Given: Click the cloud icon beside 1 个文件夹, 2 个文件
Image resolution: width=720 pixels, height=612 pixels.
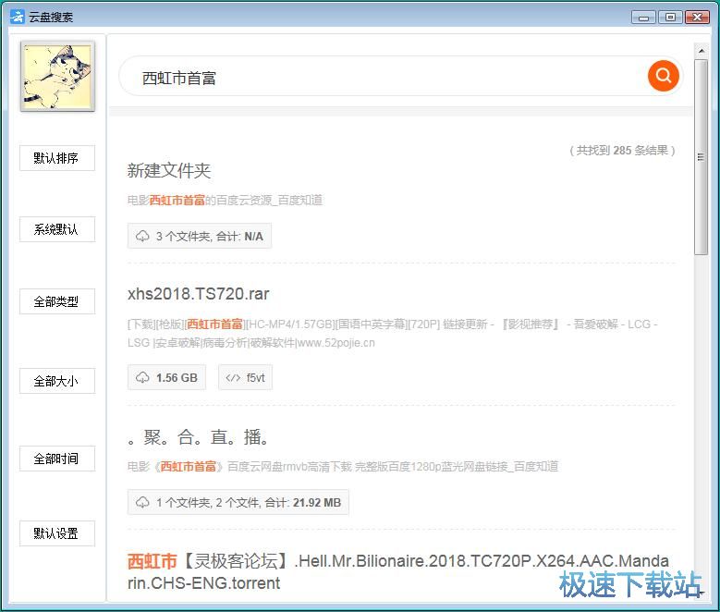Looking at the screenshot, I should [x=142, y=502].
